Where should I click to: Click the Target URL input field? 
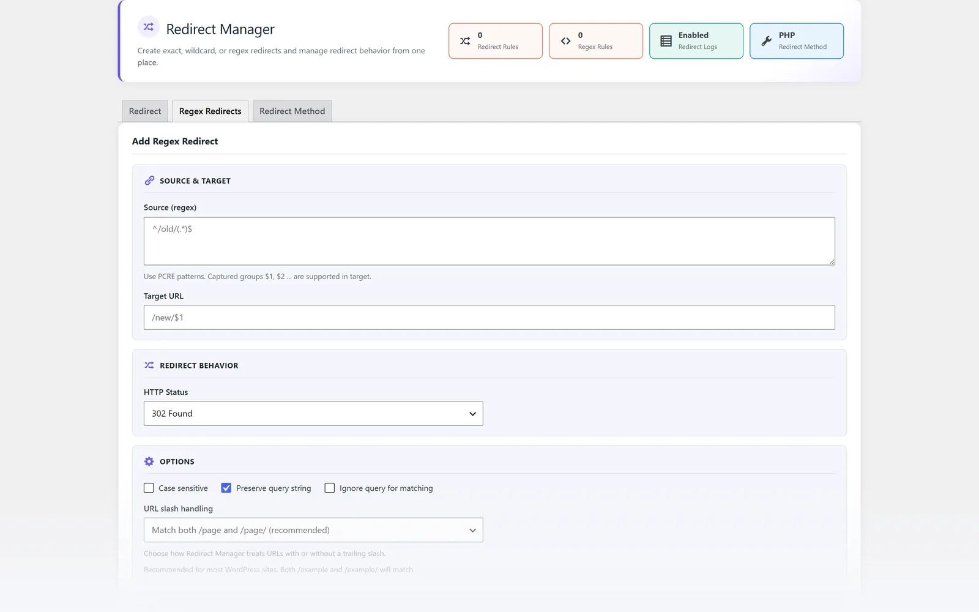[489, 318]
